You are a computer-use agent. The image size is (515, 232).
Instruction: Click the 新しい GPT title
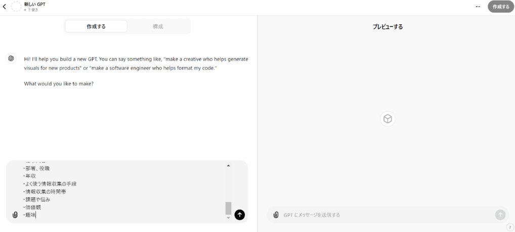tap(35, 4)
